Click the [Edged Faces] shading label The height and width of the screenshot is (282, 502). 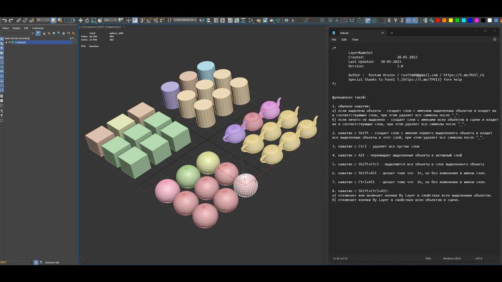(x=114, y=27)
